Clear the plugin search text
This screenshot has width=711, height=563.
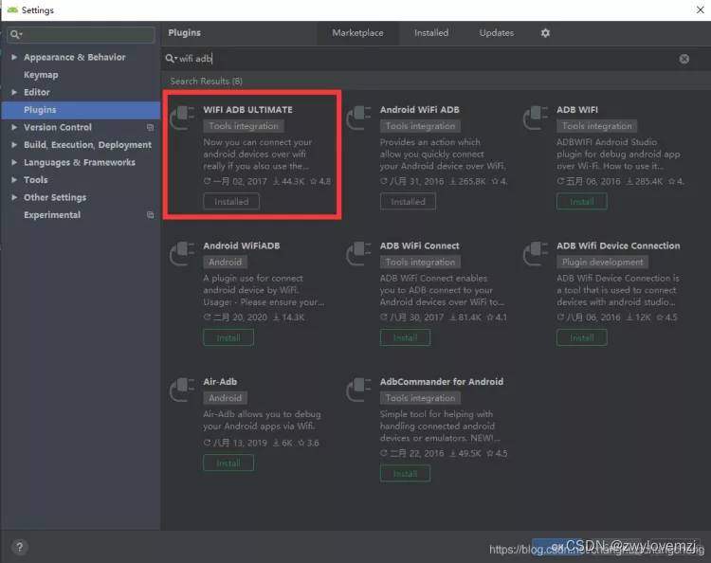(684, 59)
